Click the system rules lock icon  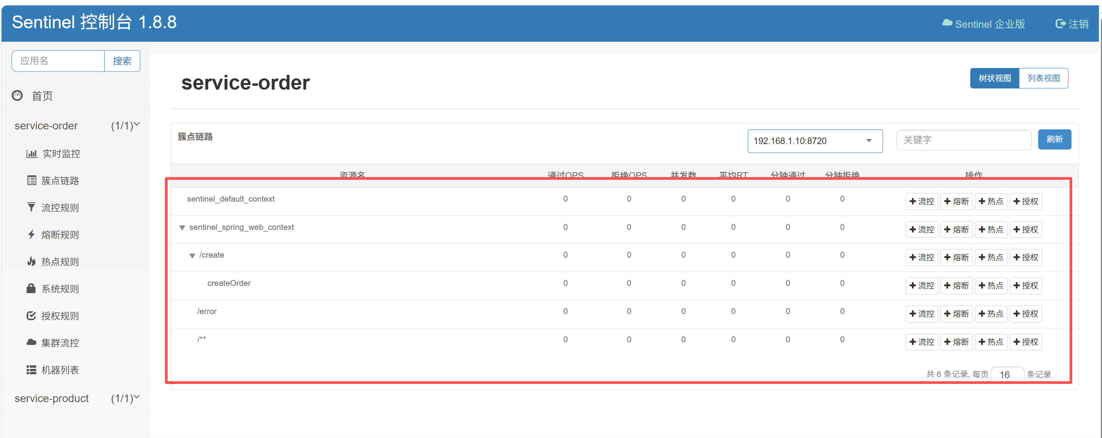31,288
